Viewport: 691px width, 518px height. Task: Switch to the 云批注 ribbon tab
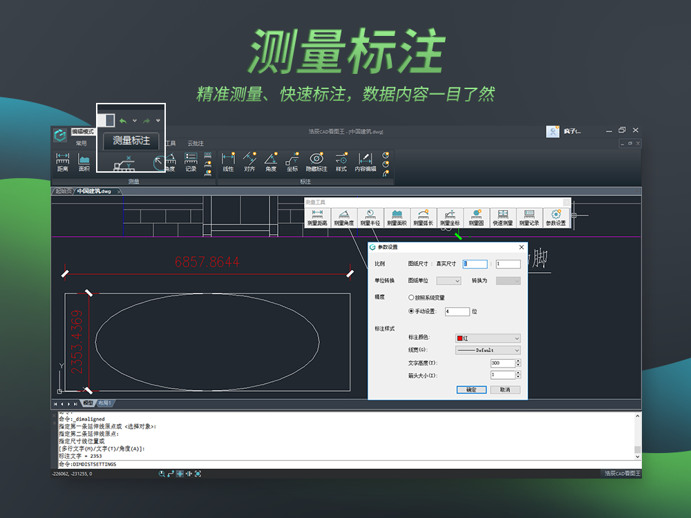[x=196, y=143]
